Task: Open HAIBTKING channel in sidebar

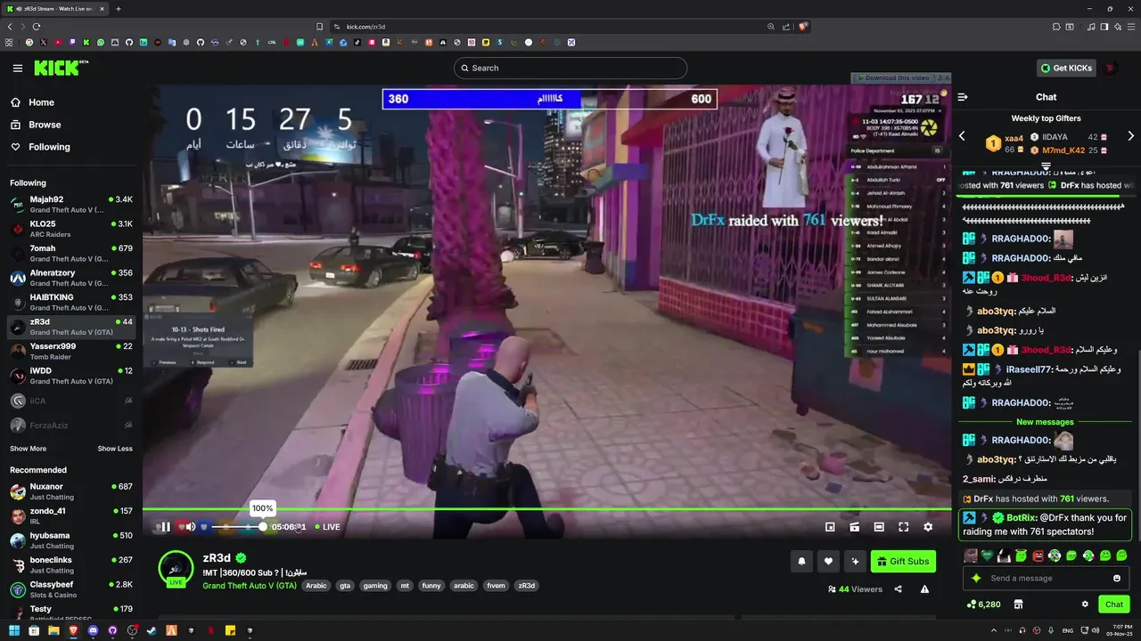Action: 71,302
